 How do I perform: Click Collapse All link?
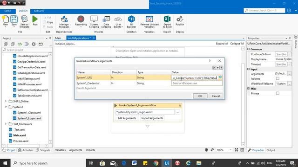(x=237, y=44)
